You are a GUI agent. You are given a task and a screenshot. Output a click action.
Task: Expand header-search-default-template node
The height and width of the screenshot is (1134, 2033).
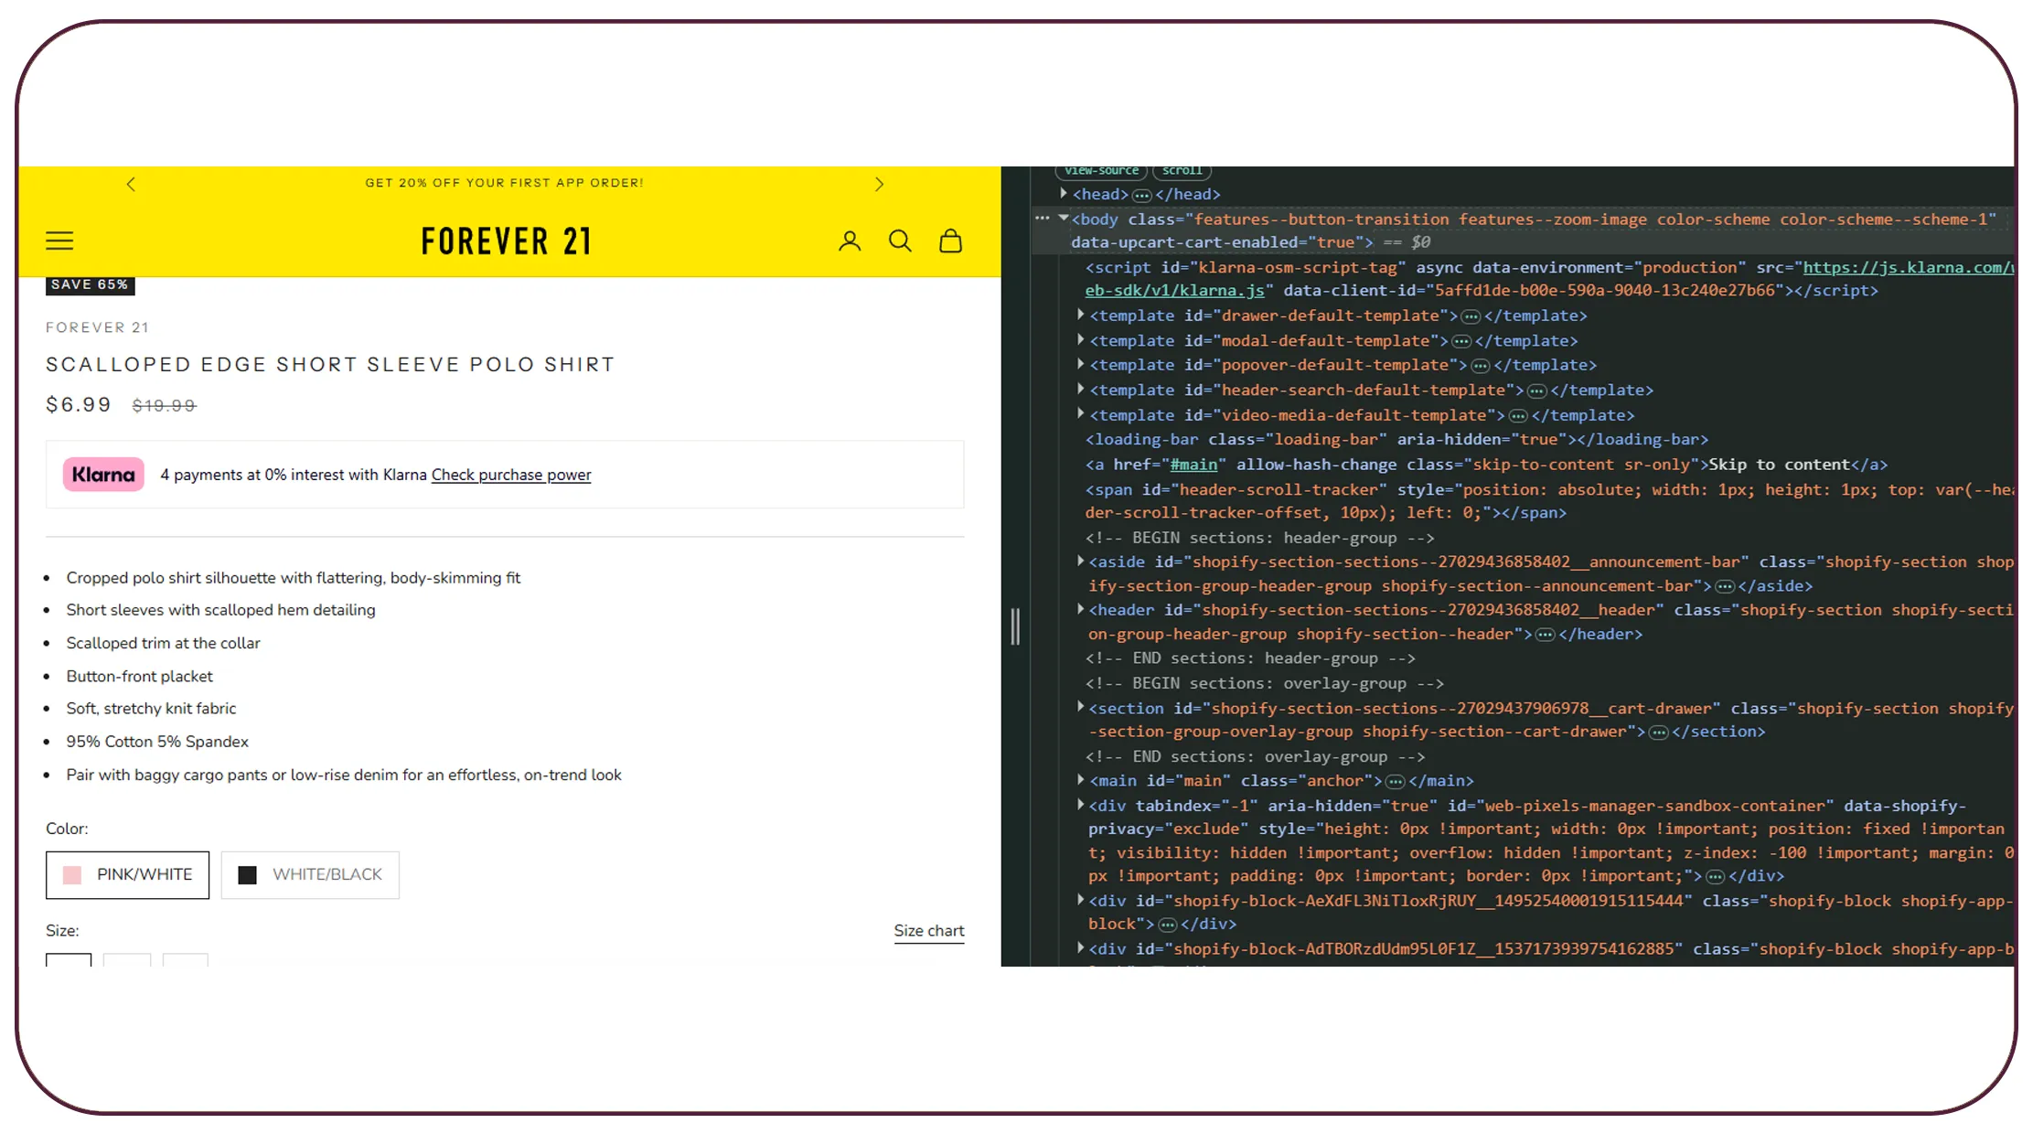[x=1081, y=389]
